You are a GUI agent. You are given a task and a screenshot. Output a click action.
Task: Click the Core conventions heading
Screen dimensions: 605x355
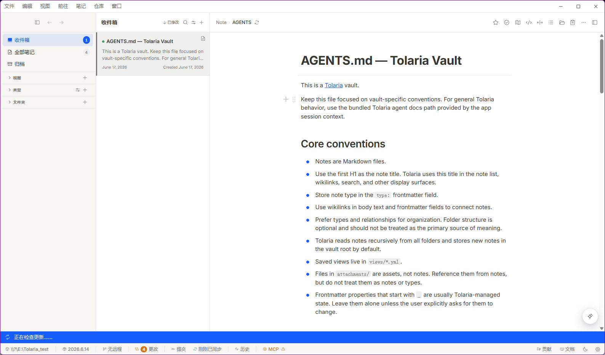pyautogui.click(x=343, y=144)
